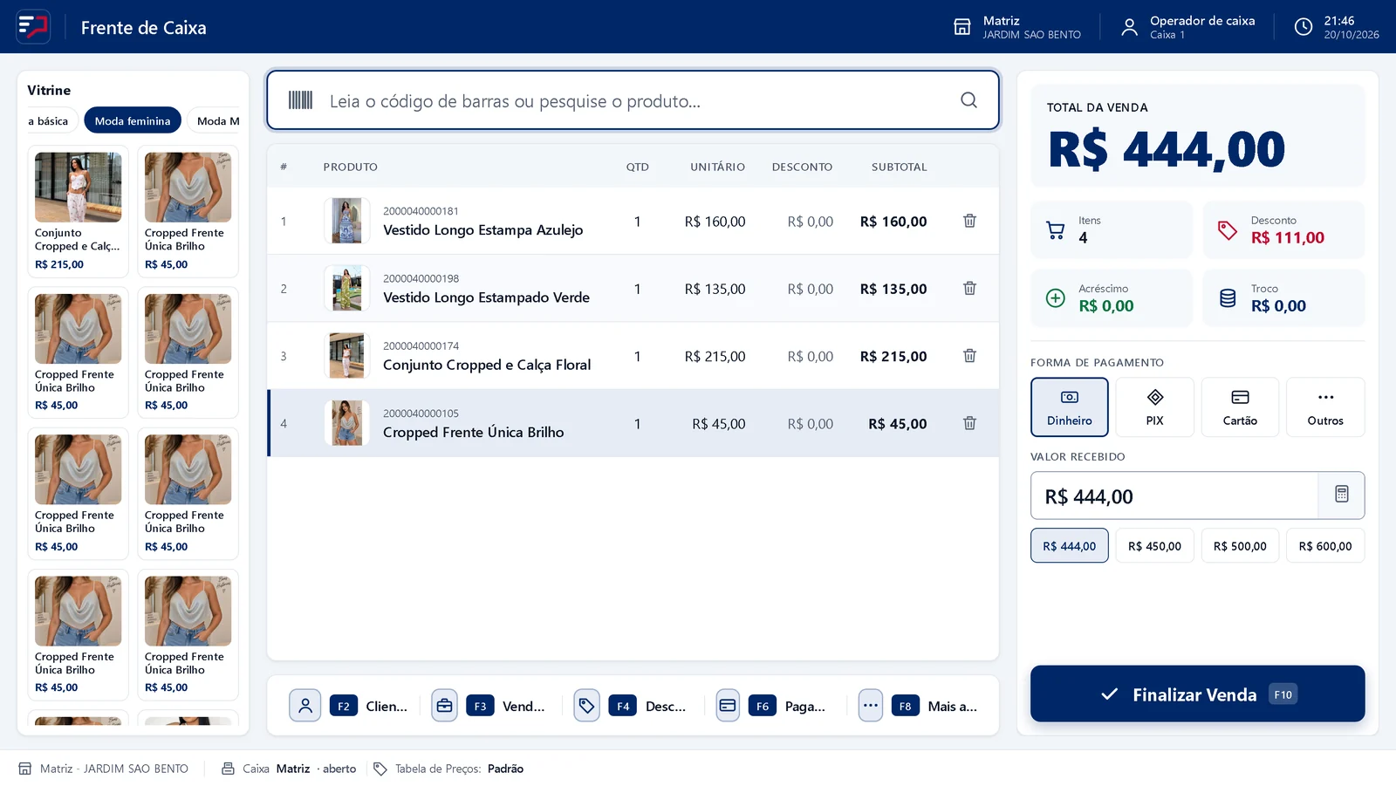Click the Matriz store icon in the header

pyautogui.click(x=961, y=27)
